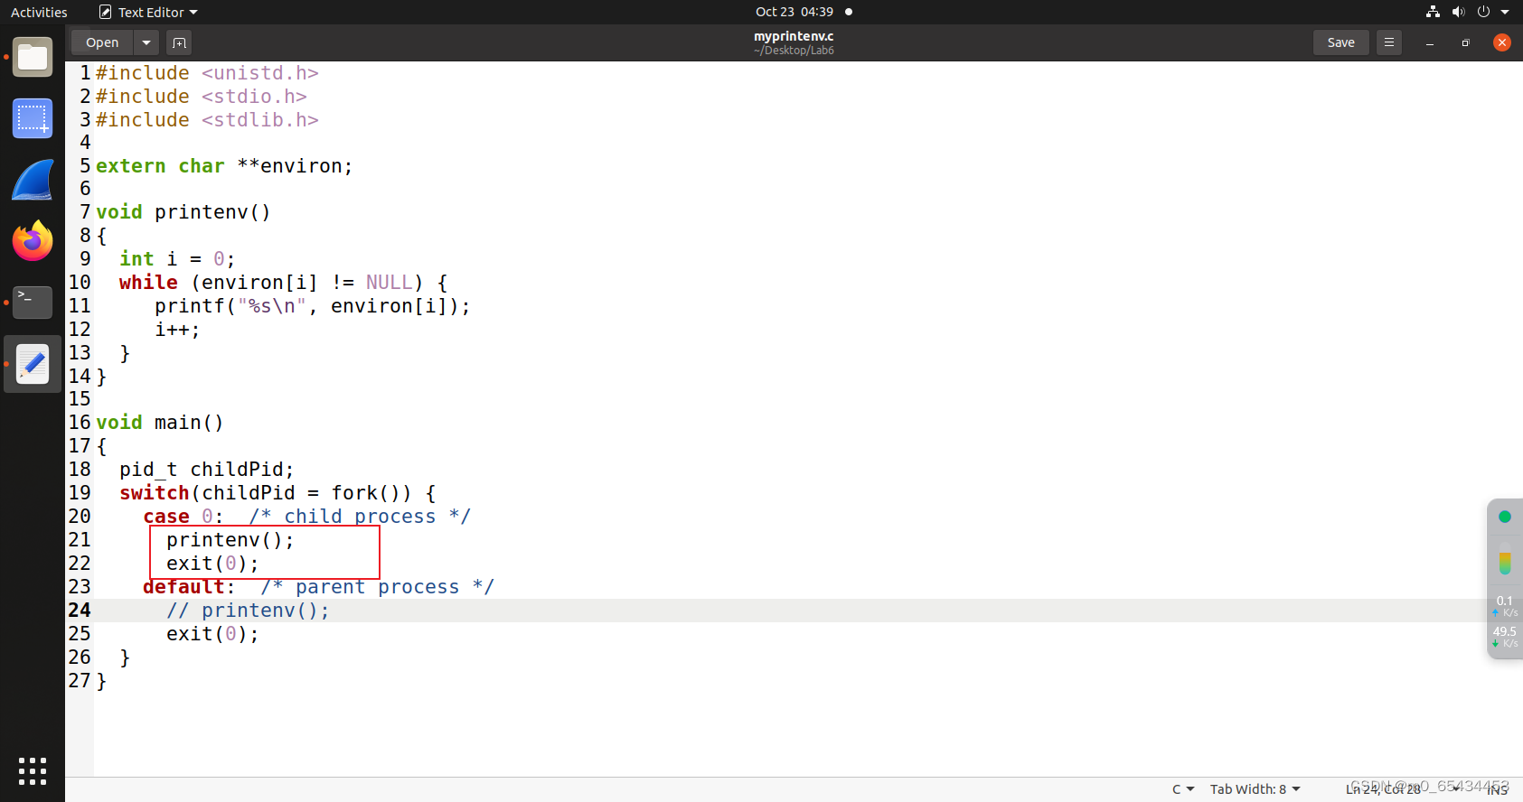1523x802 pixels.
Task: Click line number 16 in the gutter
Action: point(80,423)
